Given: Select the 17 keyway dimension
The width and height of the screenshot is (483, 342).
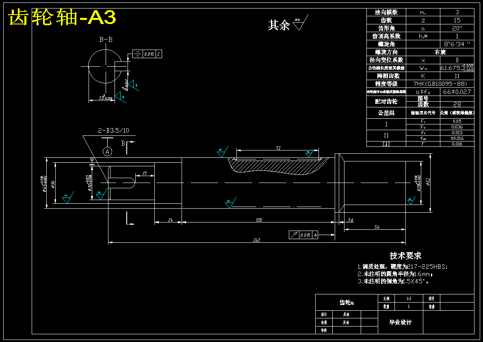Looking at the screenshot, I should coord(145,173).
